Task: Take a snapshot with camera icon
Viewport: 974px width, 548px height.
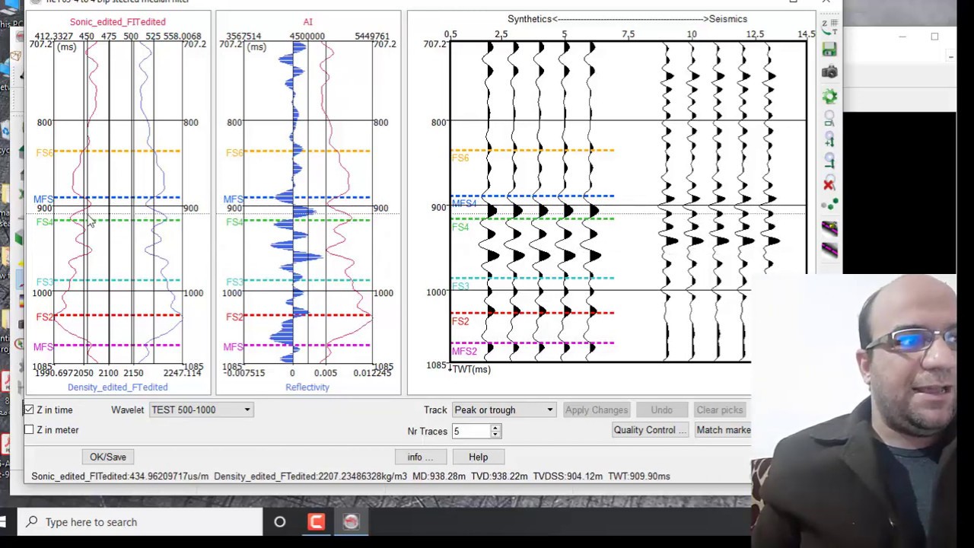Action: [x=829, y=72]
